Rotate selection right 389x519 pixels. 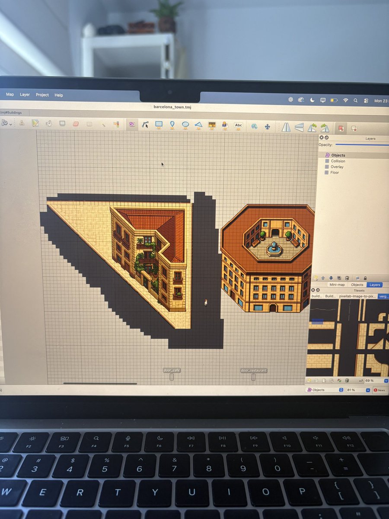point(325,128)
